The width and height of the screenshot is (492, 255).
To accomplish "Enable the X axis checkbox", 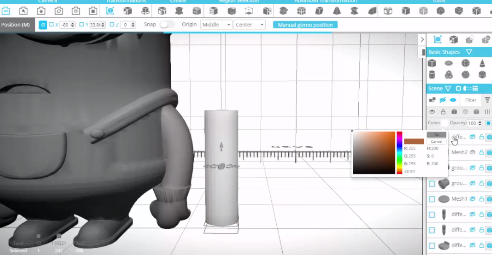I will tap(51, 24).
